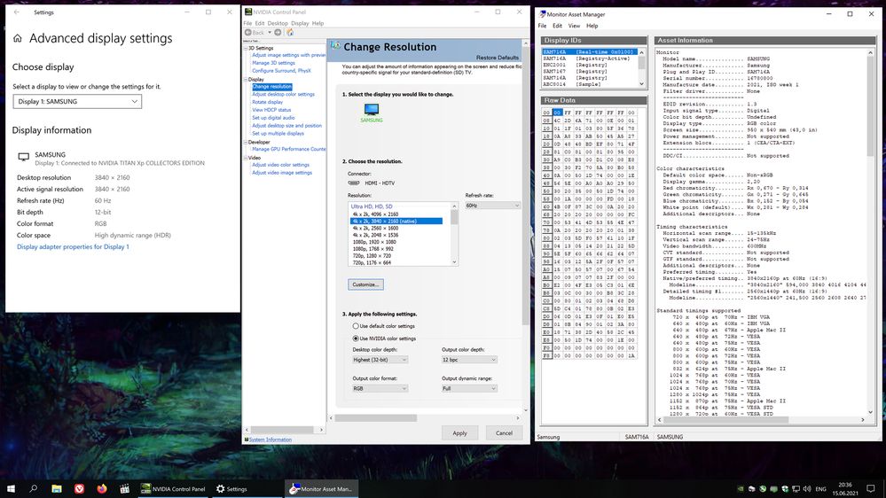Open Monitor Asset Manager File menu

pos(542,26)
